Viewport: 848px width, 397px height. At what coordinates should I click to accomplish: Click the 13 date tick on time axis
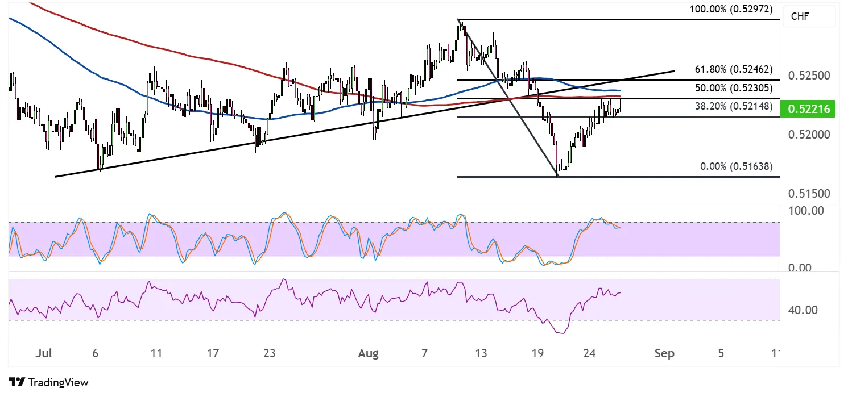point(481,354)
